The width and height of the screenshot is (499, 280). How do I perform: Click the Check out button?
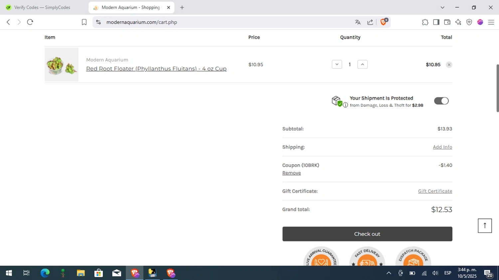point(367,234)
